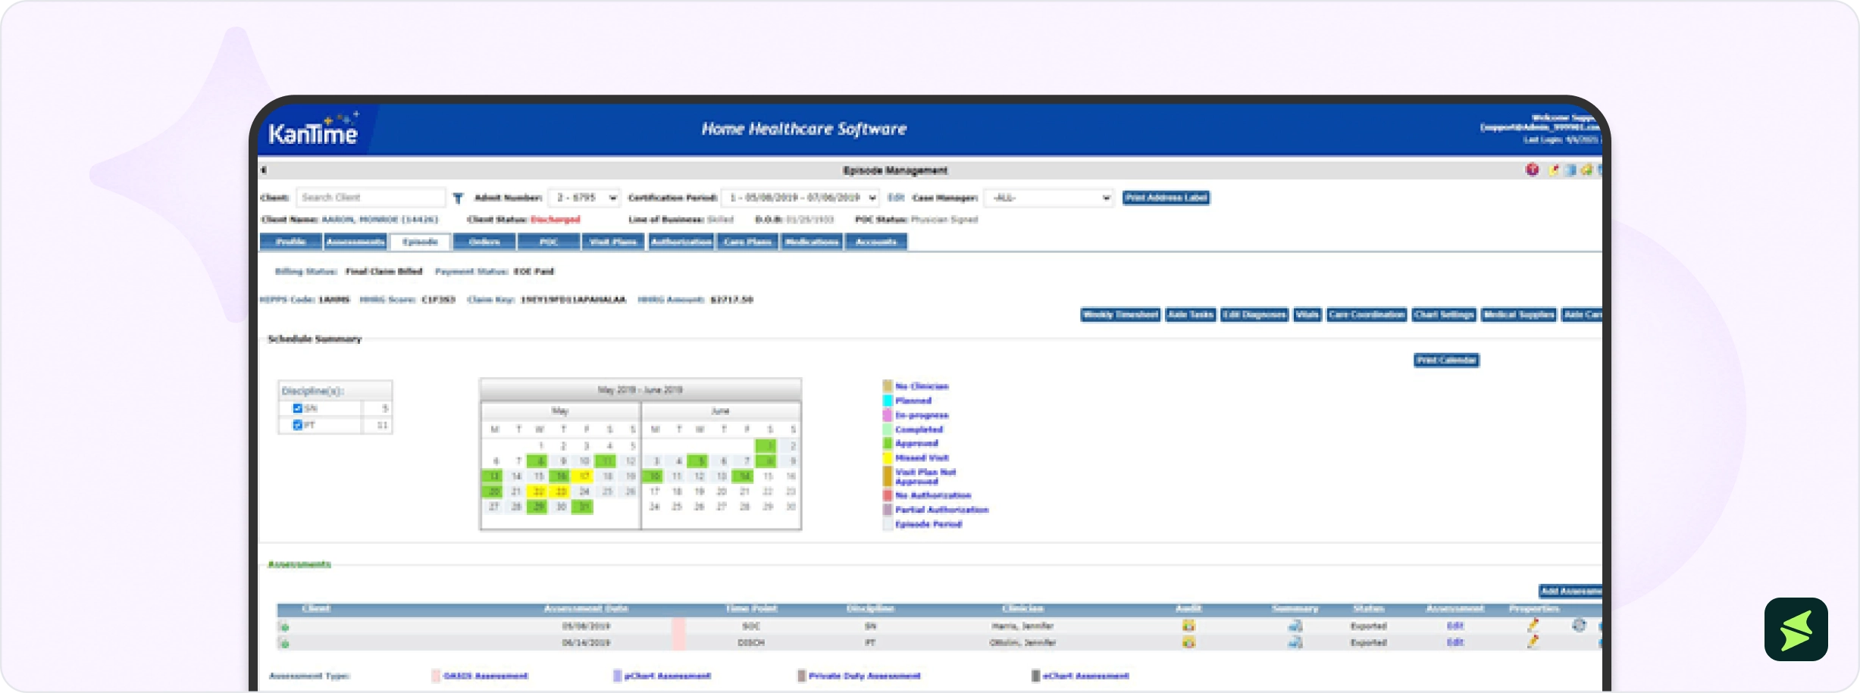
Task: Click Edit link for the SOC assessment
Action: tap(1454, 626)
